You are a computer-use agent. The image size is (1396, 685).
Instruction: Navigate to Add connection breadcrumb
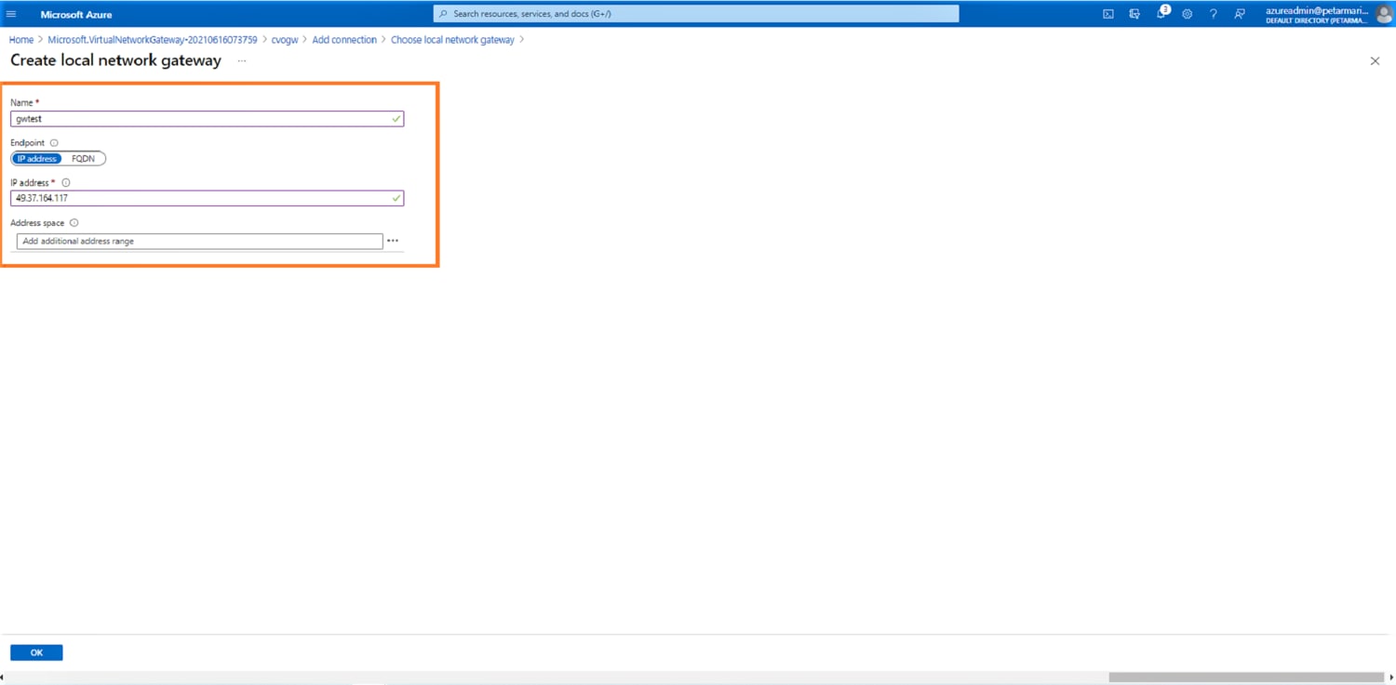tap(344, 40)
